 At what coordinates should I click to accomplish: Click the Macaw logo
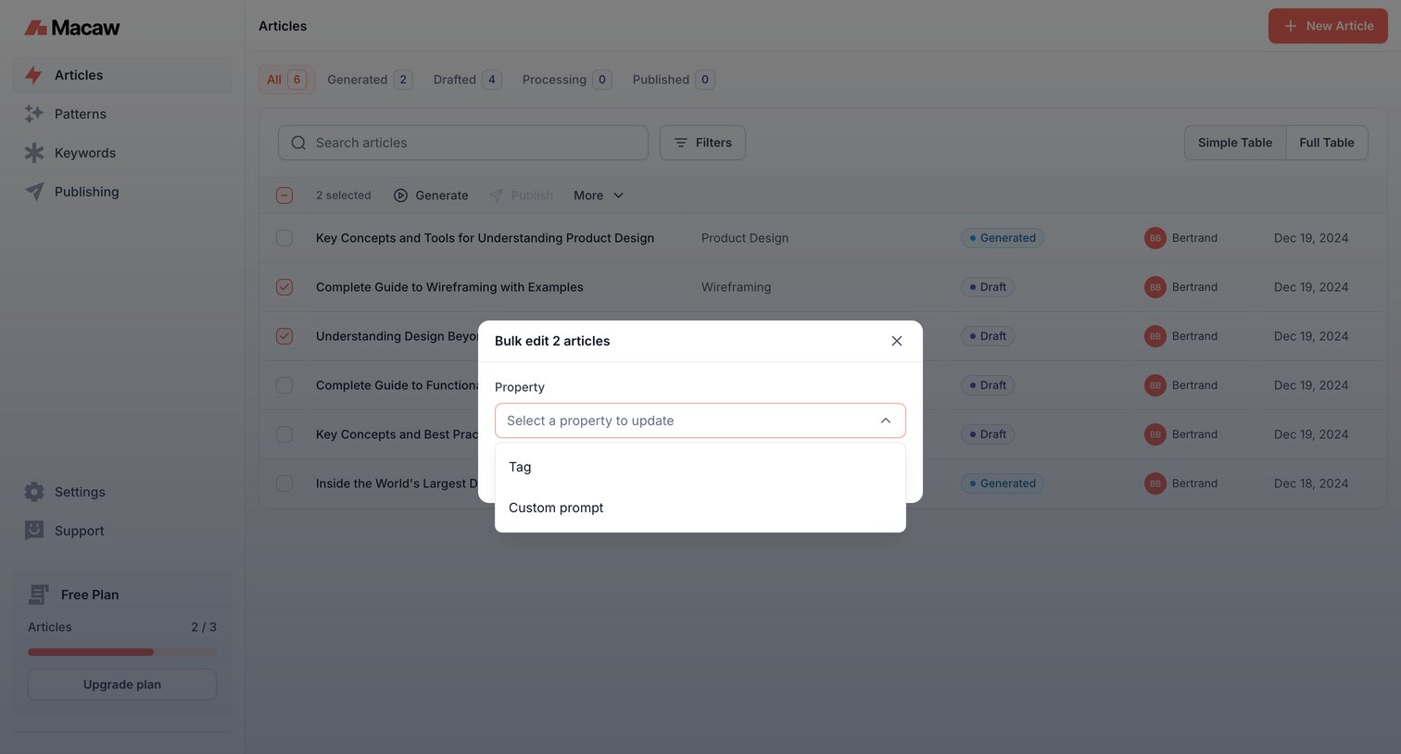[x=72, y=28]
